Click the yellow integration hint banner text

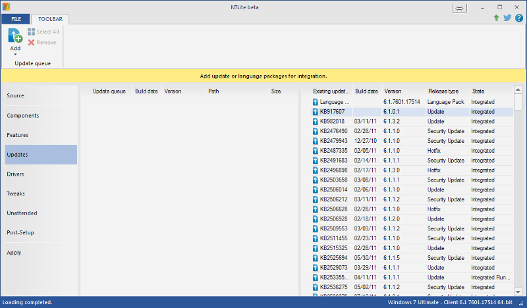click(x=263, y=76)
